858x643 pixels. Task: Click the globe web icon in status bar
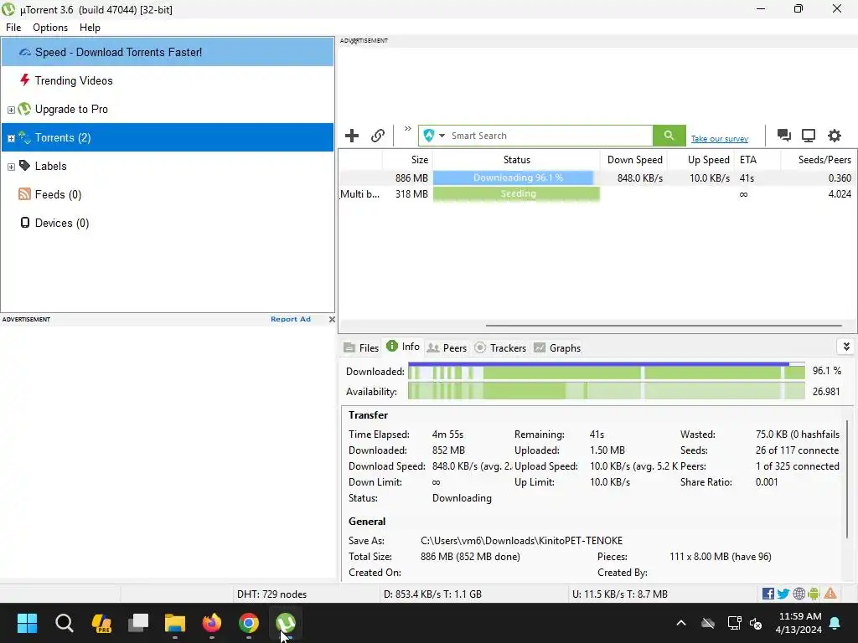pyautogui.click(x=799, y=594)
